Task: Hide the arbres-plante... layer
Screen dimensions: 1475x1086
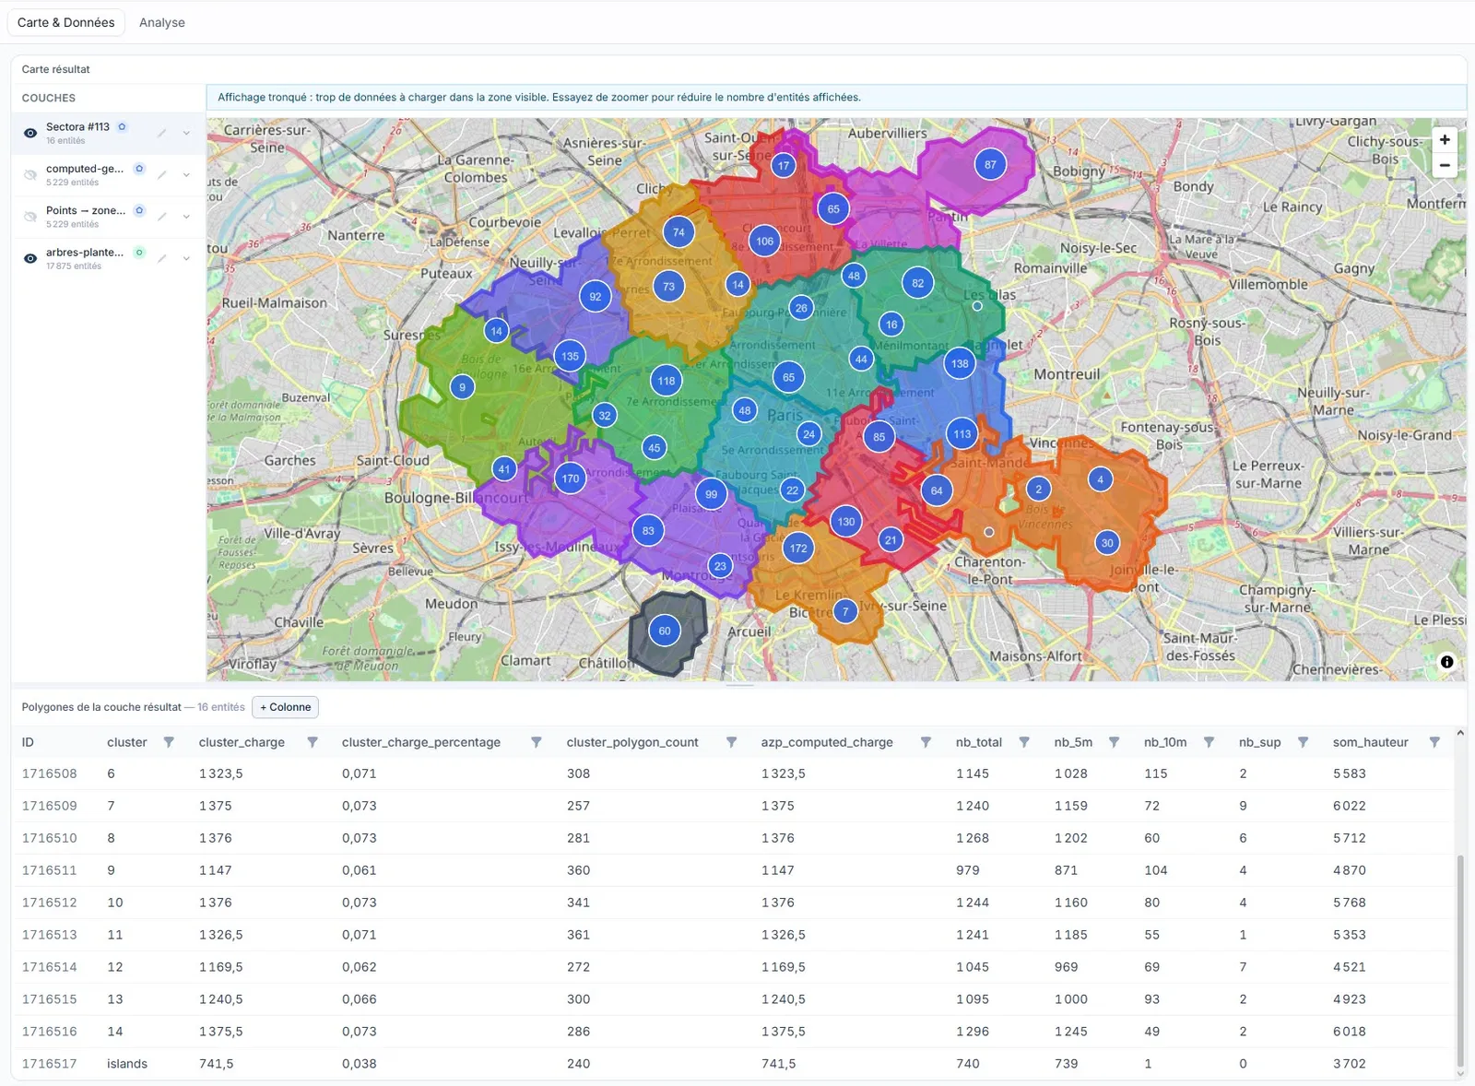Action: pyautogui.click(x=30, y=258)
